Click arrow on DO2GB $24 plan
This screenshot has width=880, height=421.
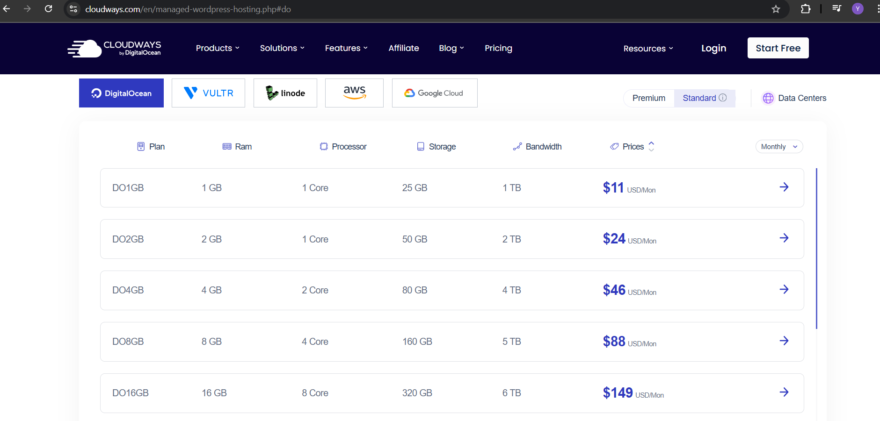[784, 238]
